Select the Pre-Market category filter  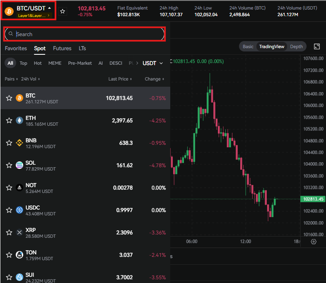(x=80, y=63)
